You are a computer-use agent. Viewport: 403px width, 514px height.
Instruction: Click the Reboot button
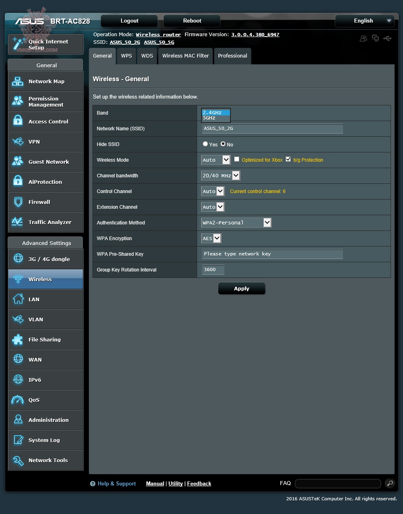192,21
